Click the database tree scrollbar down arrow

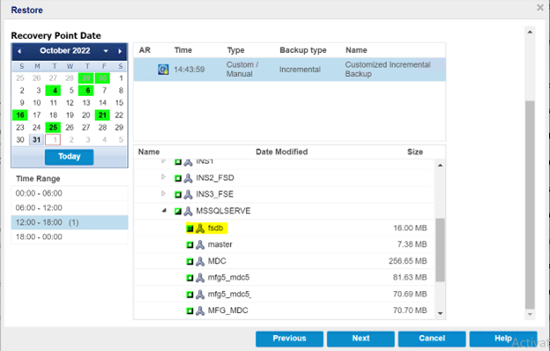click(x=440, y=313)
